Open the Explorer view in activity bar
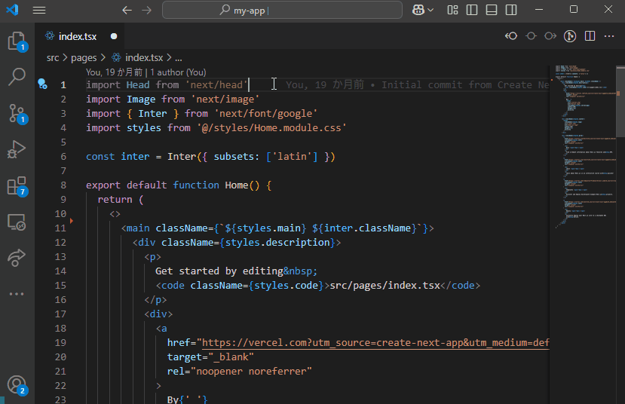 (x=17, y=41)
